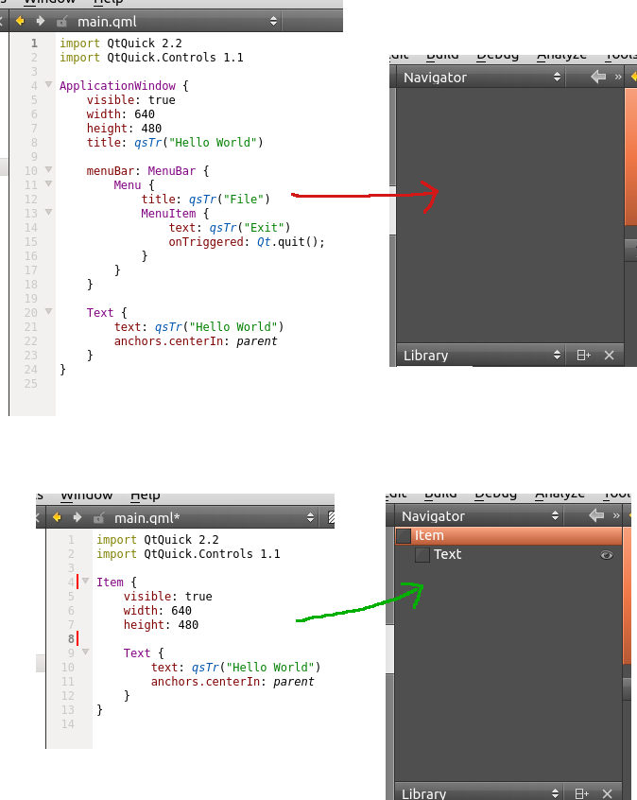The width and height of the screenshot is (637, 800).
Task: Collapse the Item block fold arrow on line 4
Action: click(85, 582)
